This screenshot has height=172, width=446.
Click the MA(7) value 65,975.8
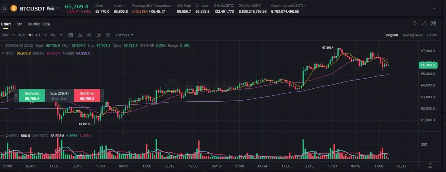(24, 53)
